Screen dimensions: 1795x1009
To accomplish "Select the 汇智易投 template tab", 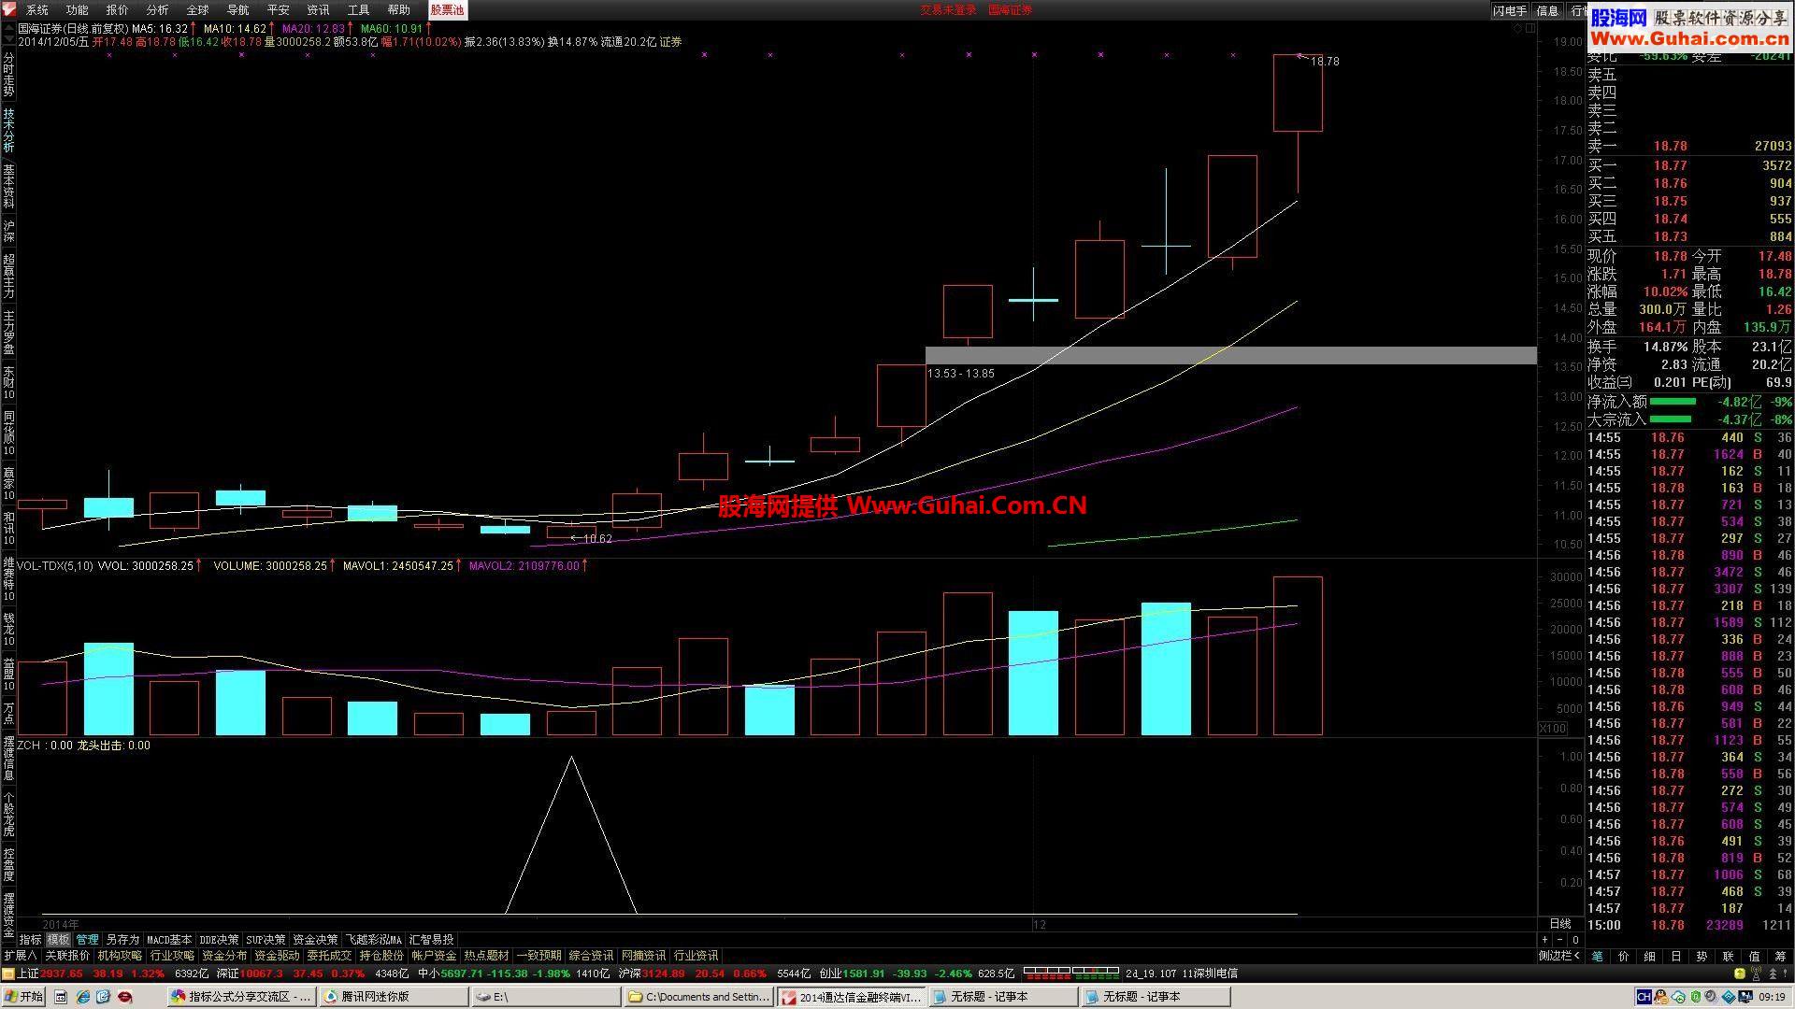I will tap(431, 939).
